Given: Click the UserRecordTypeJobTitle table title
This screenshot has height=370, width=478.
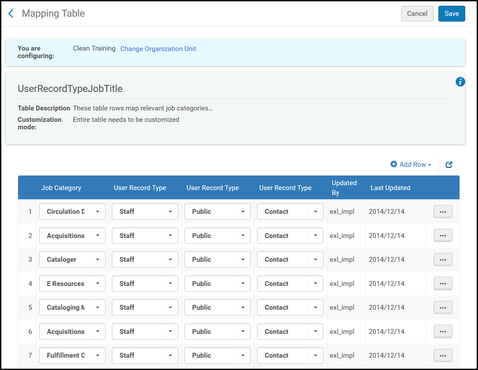Looking at the screenshot, I should [70, 89].
